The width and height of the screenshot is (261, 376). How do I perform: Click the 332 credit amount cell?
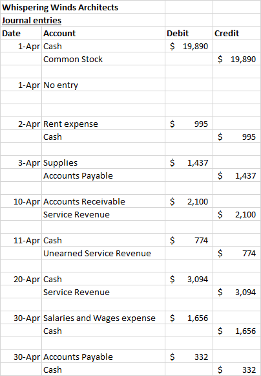point(237,370)
